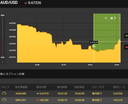Screen dimensions: 128x104
Task: Click the green entry marker on chart
Action: (x=94, y=47)
